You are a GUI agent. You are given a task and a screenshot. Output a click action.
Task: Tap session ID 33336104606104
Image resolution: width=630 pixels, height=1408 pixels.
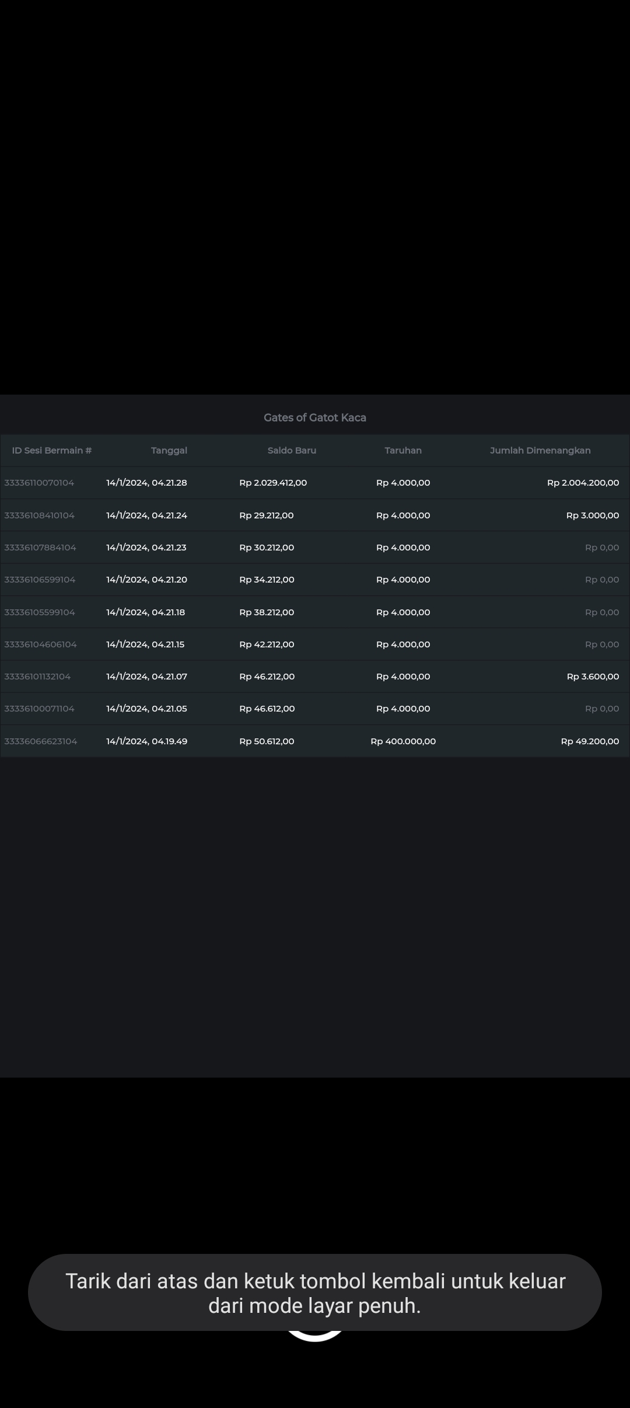[40, 644]
